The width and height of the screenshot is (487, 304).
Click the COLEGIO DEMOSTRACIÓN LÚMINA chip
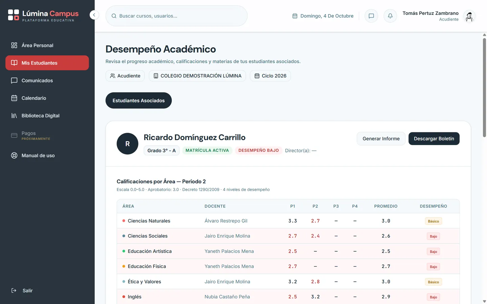(198, 76)
